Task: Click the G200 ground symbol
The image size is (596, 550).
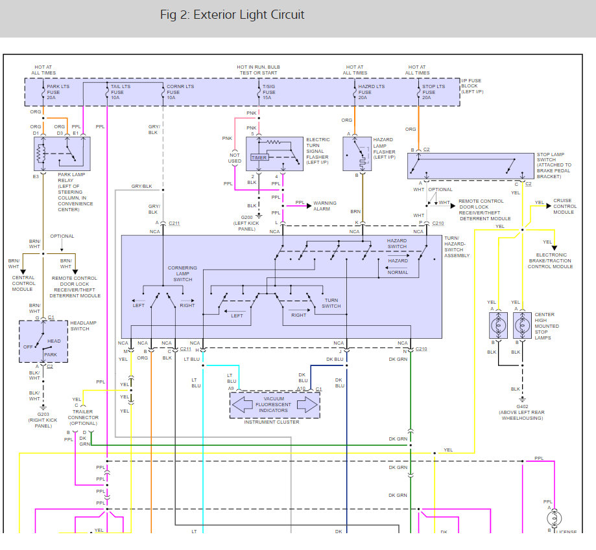Action: pos(259,216)
